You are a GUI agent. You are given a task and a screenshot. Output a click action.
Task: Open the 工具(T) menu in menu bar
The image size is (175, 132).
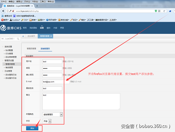coord(43,2)
